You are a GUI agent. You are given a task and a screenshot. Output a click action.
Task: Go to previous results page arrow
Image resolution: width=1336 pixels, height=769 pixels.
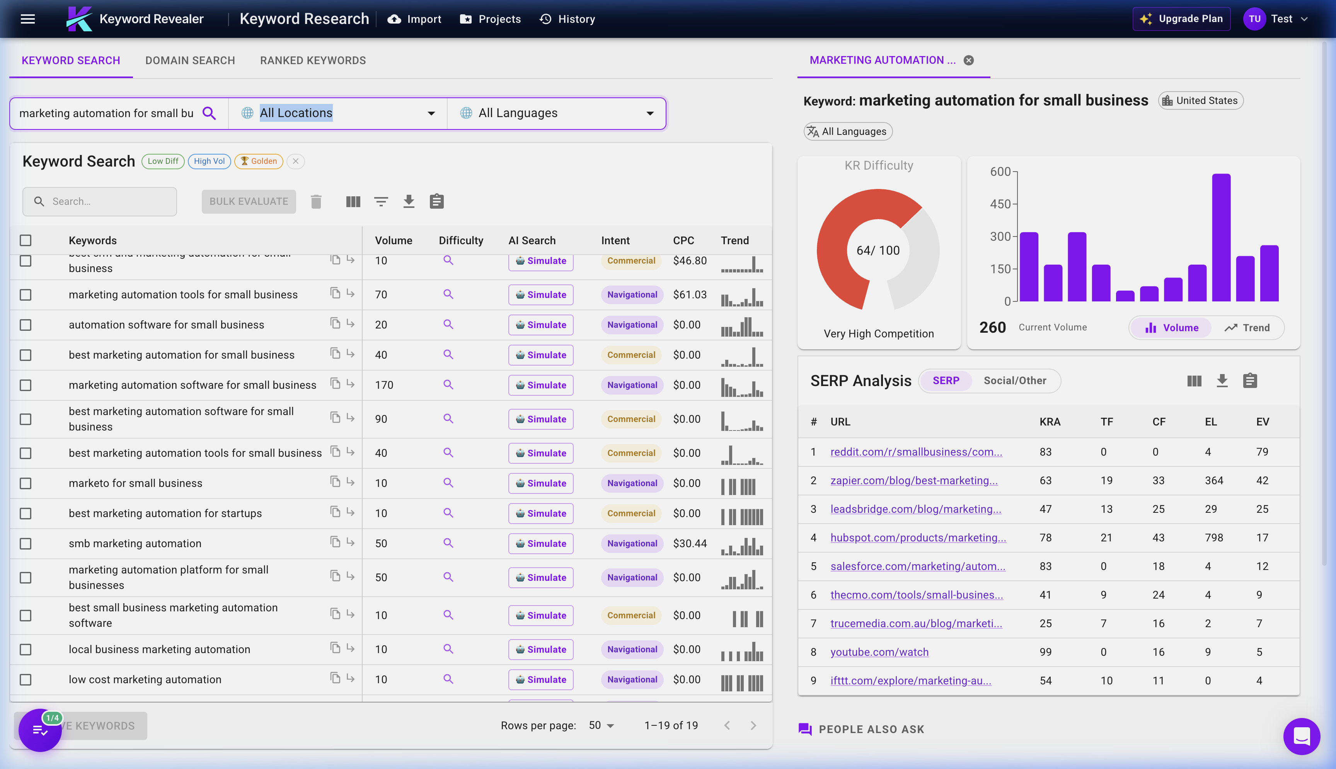tap(727, 726)
